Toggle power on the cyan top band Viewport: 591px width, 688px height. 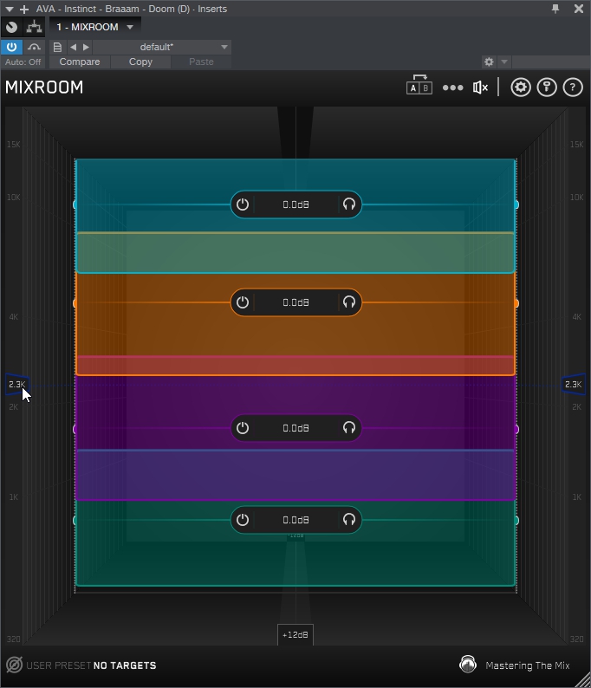coord(243,204)
